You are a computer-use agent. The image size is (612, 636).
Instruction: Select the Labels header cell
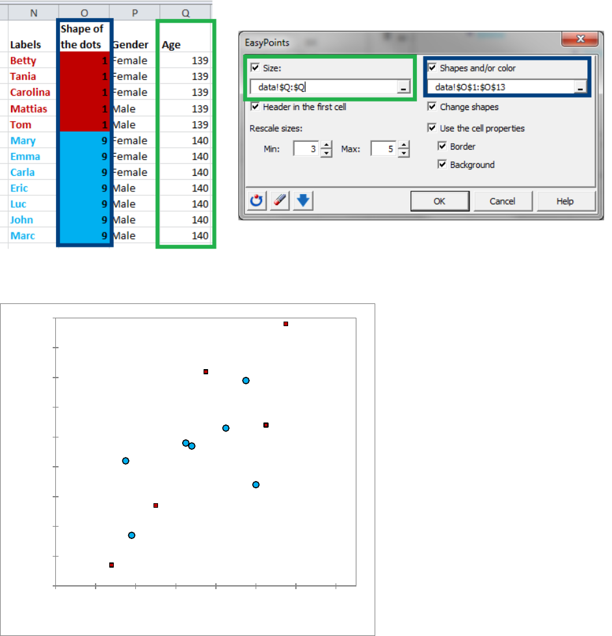coord(34,36)
